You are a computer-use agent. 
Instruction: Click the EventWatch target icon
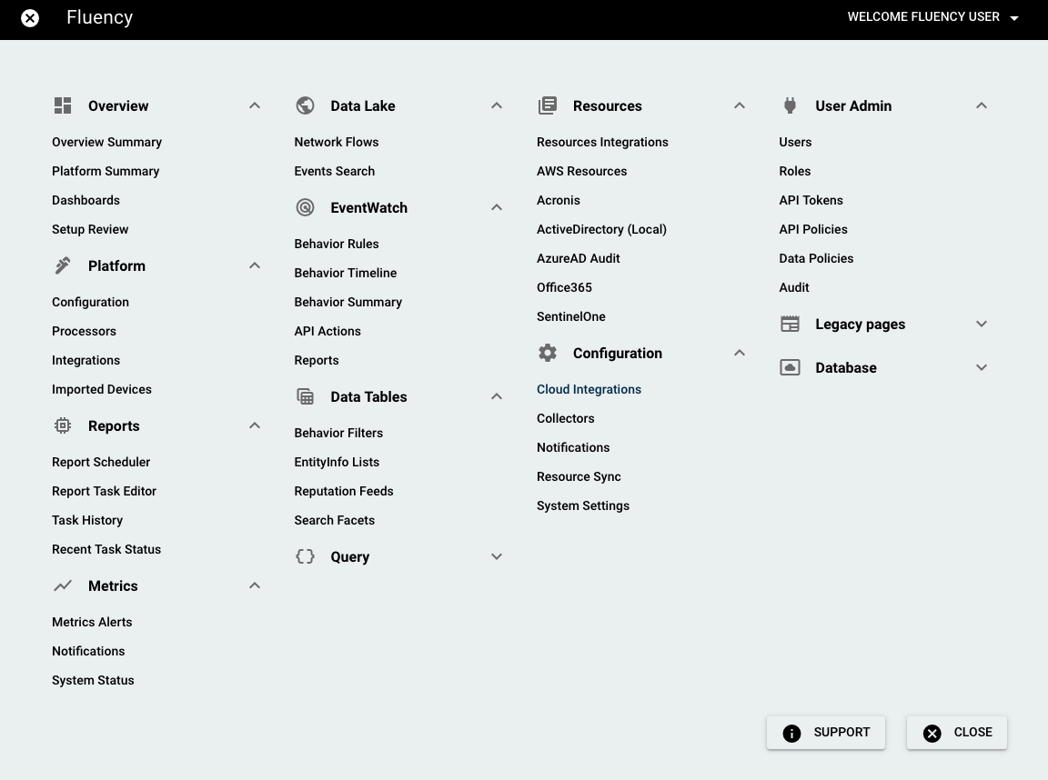point(306,207)
